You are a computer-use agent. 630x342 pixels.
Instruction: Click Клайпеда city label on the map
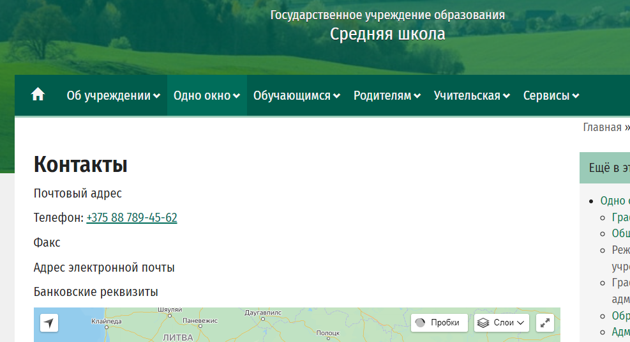106,321
